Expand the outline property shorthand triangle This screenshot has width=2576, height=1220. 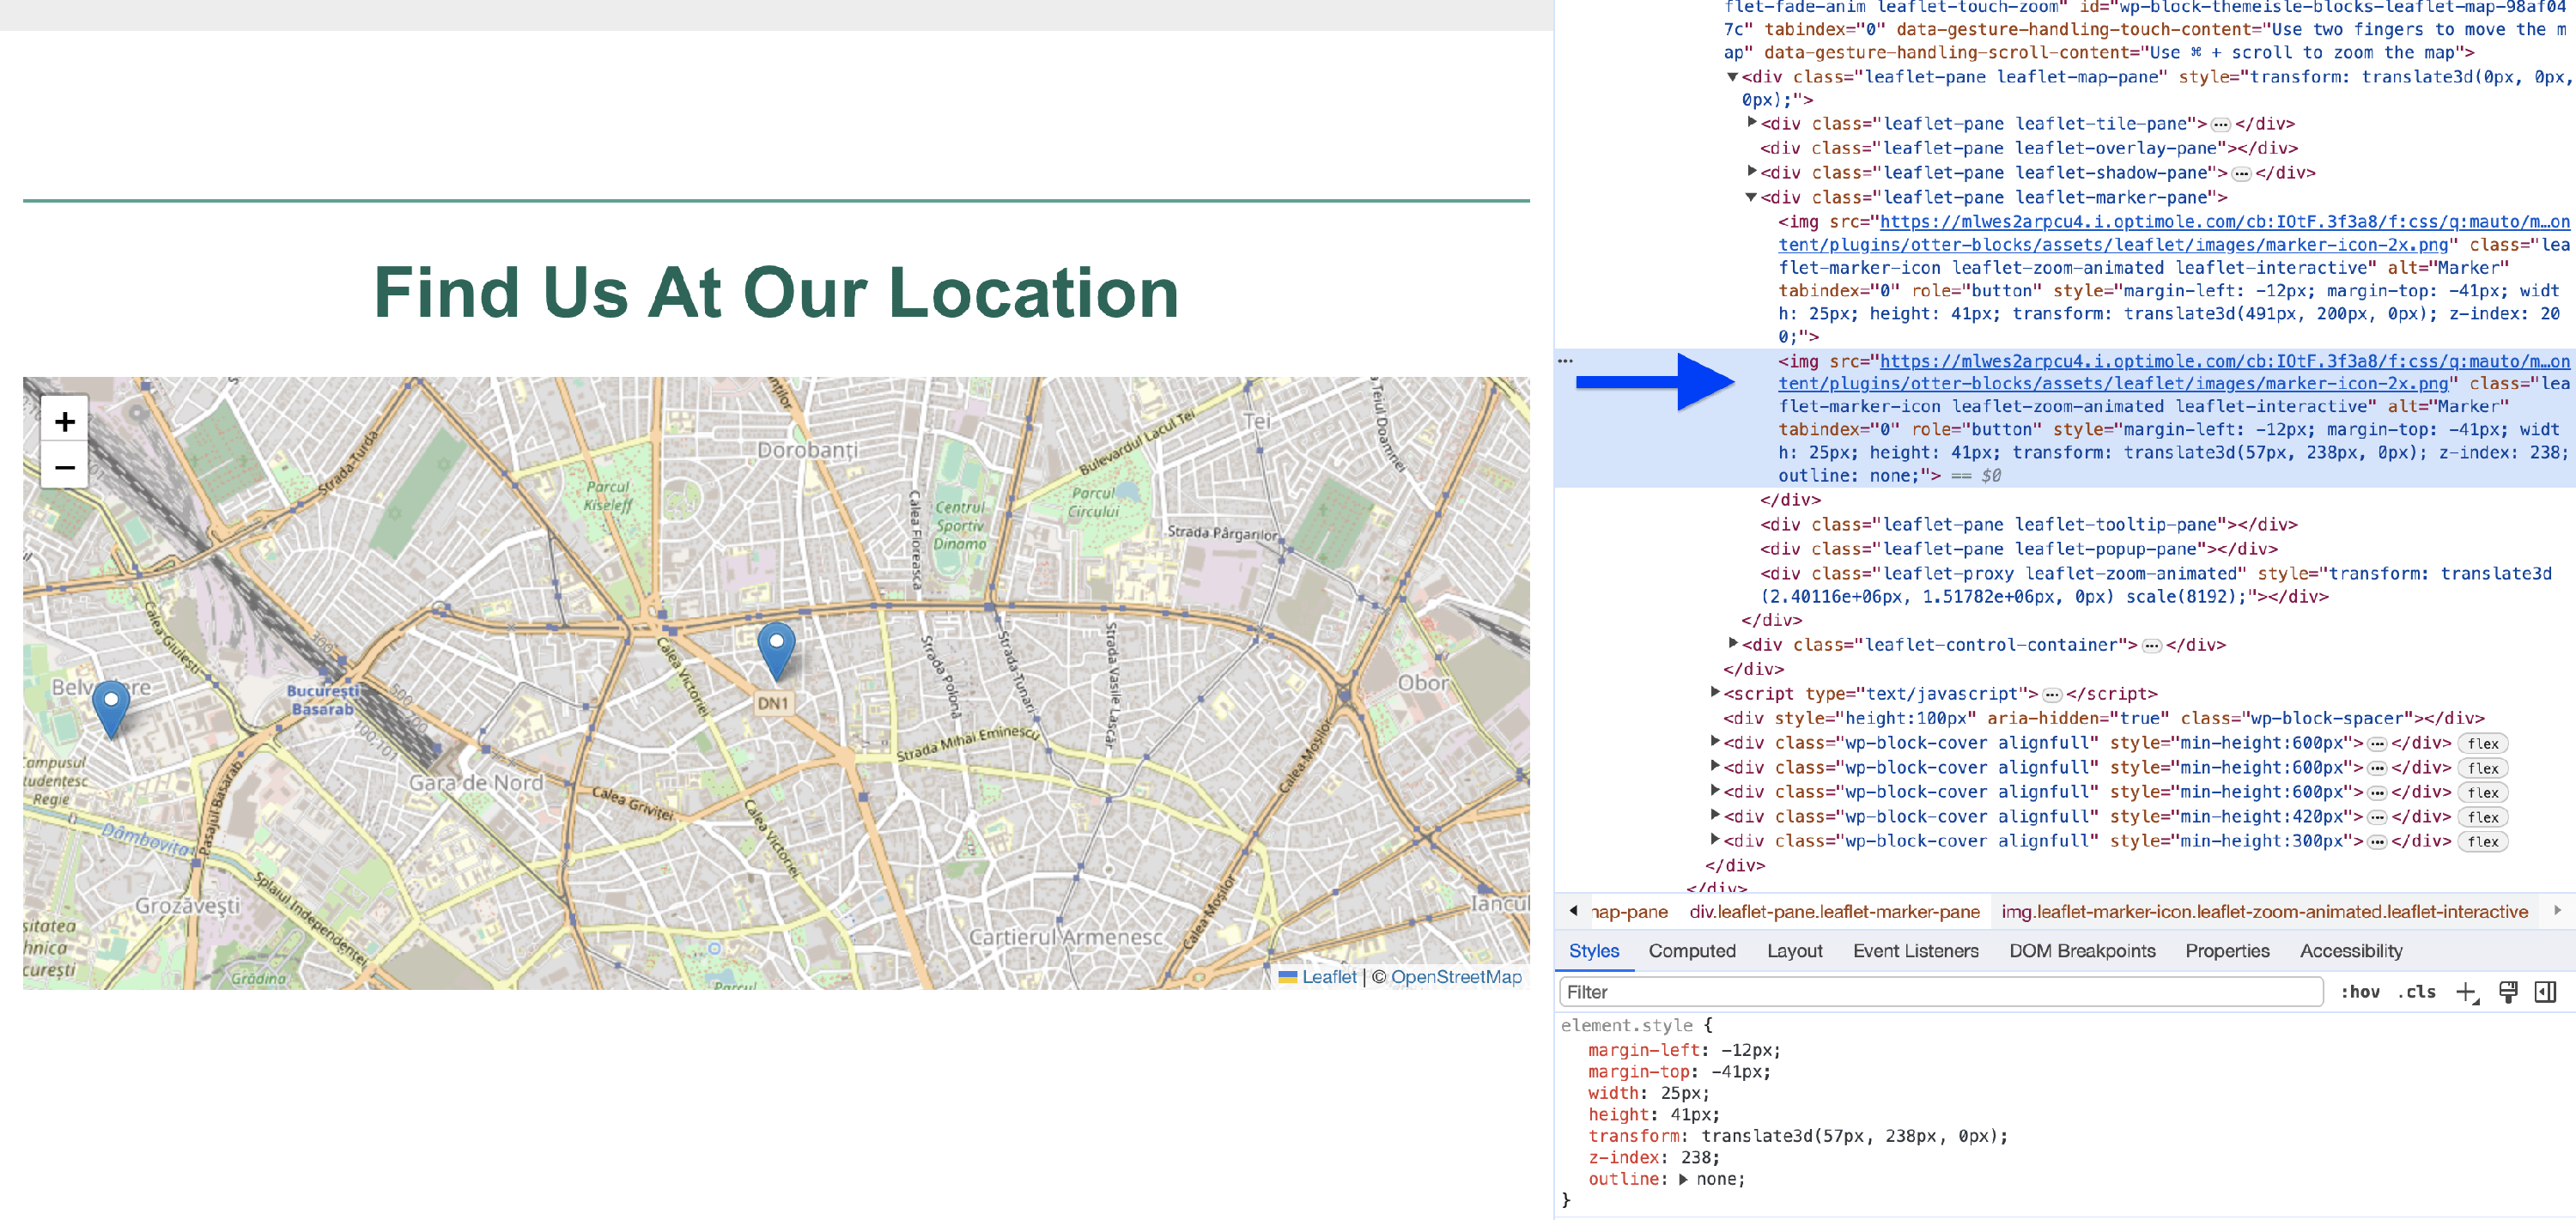(x=1683, y=1180)
